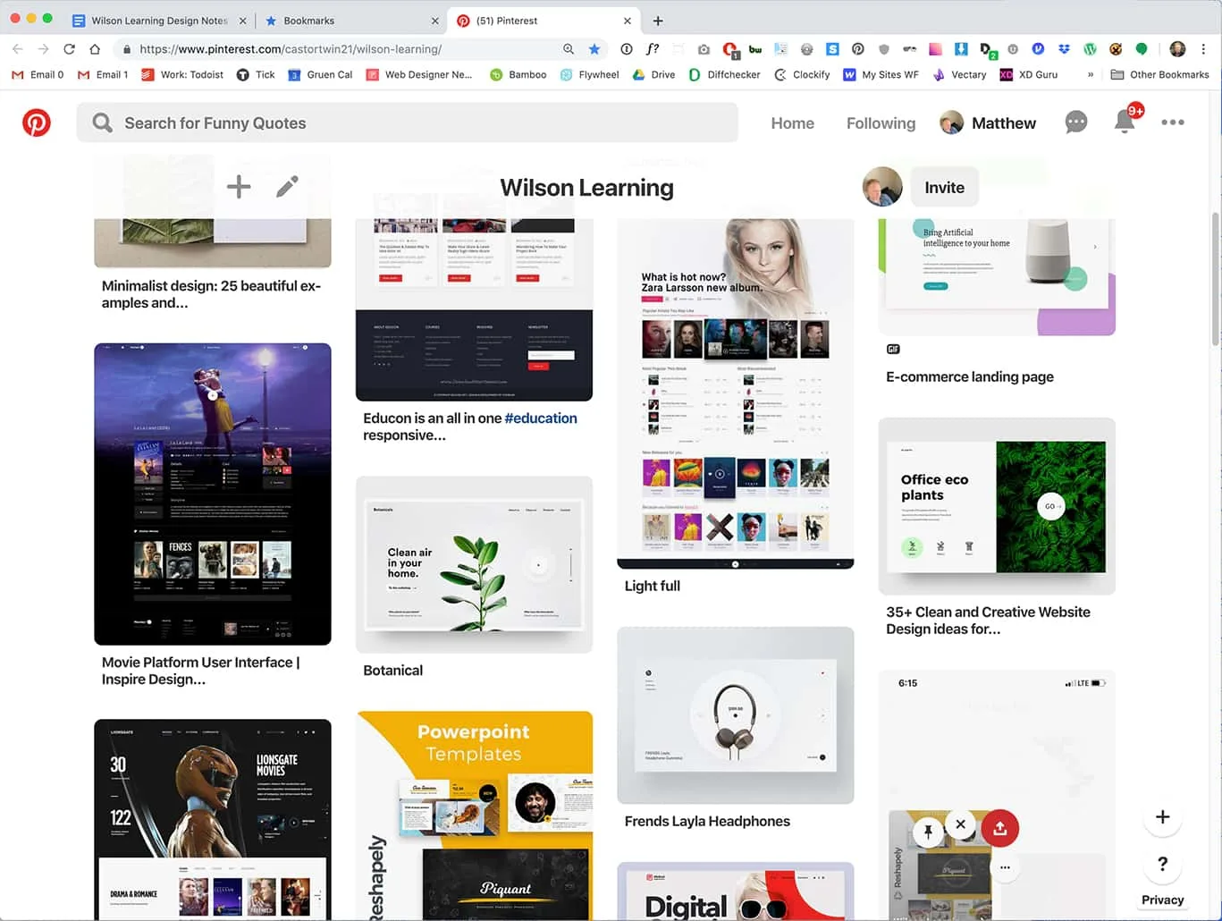Open the Diffchecker bookmark

pyautogui.click(x=724, y=75)
